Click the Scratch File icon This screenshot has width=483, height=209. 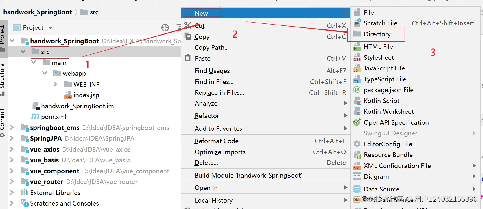(357, 23)
